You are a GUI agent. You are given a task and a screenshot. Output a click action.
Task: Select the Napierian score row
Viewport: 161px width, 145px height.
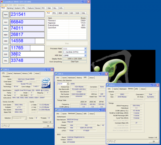(67, 23)
